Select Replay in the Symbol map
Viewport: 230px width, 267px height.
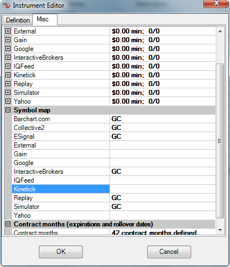[61, 198]
